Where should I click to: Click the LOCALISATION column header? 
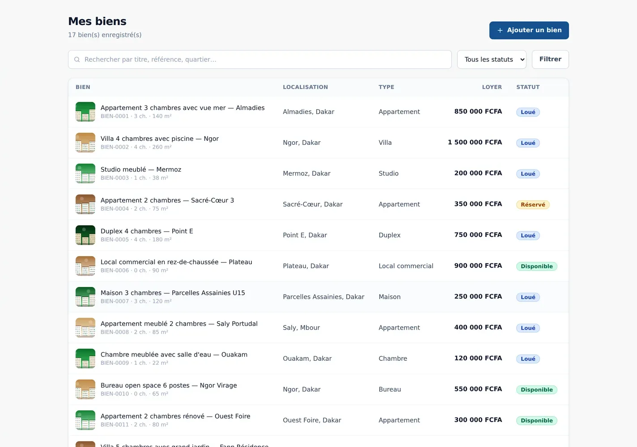pos(305,87)
